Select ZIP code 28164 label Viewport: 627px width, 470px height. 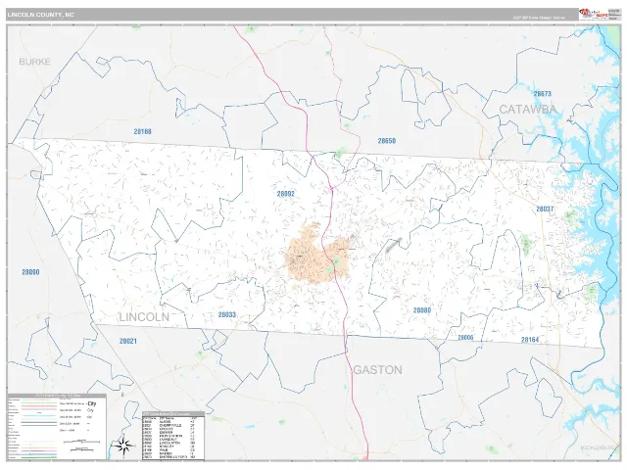(530, 340)
